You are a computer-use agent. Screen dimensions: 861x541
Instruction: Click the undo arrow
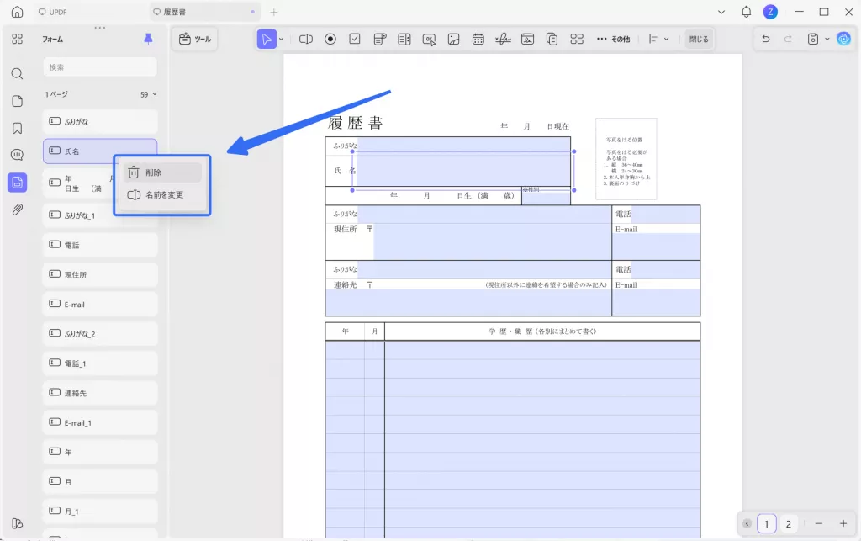(765, 39)
